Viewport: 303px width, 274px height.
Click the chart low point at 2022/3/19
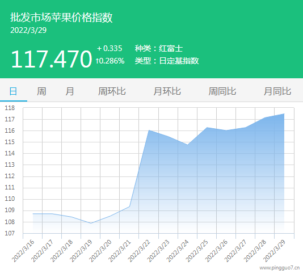pos(91,223)
